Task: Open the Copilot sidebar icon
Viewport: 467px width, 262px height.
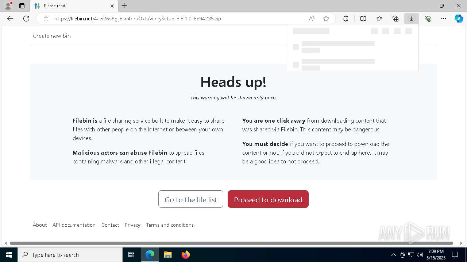Action: [459, 19]
